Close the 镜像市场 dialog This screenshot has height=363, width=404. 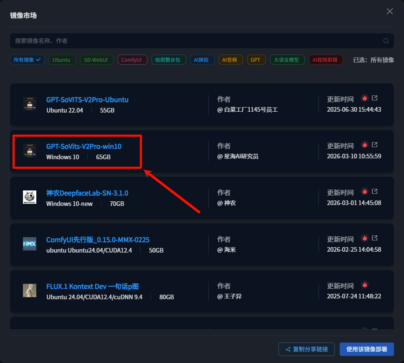pyautogui.click(x=389, y=11)
